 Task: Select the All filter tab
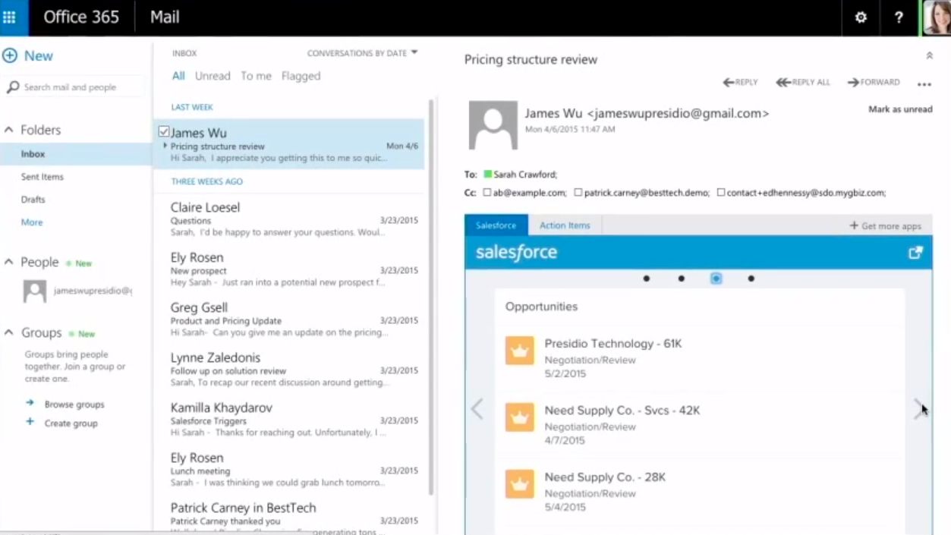[178, 76]
